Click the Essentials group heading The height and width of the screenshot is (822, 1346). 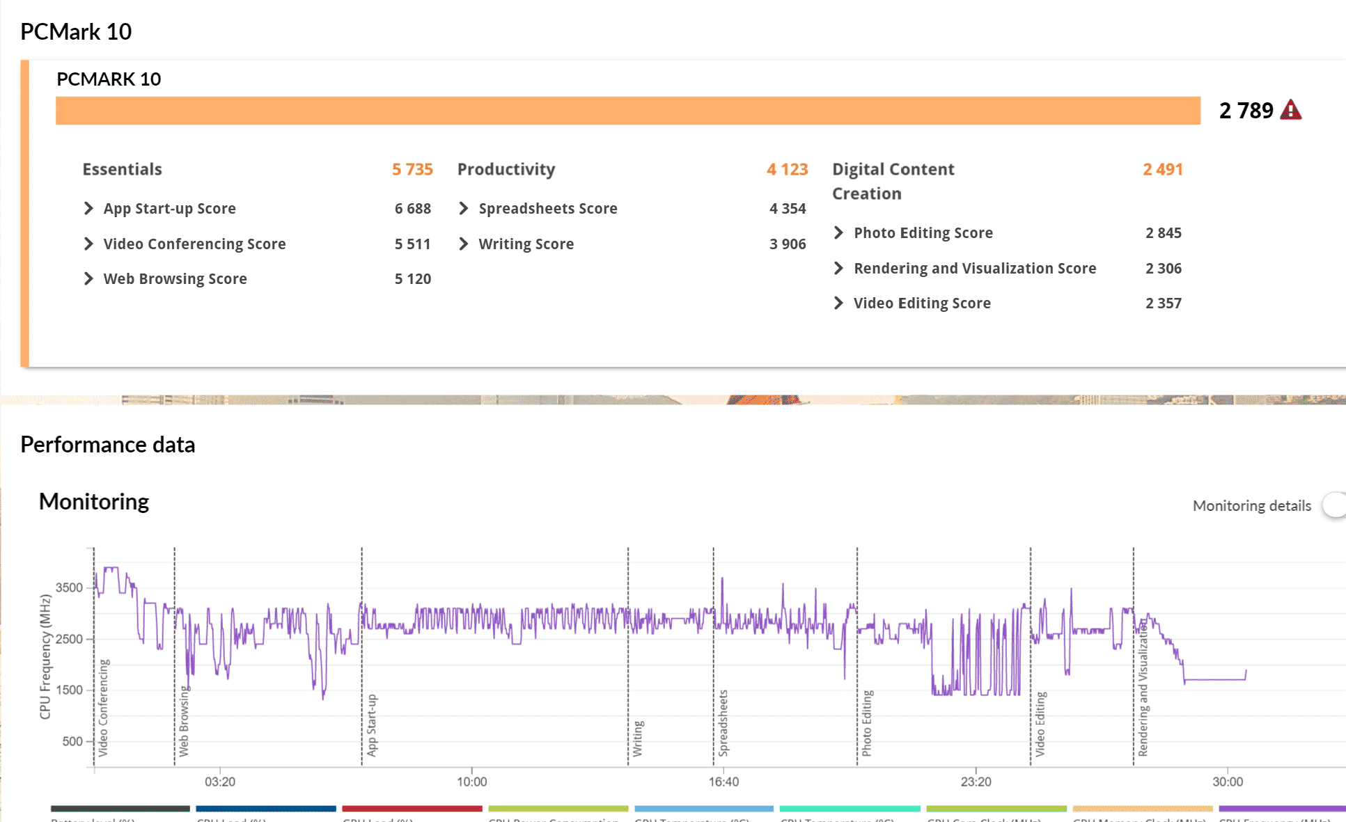click(122, 169)
